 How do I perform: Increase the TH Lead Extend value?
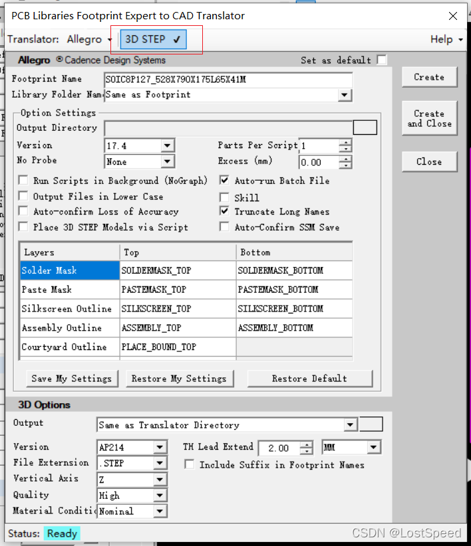306,444
